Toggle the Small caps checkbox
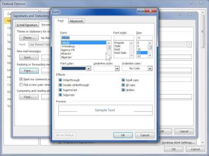The image size is (209, 156). click(123, 80)
